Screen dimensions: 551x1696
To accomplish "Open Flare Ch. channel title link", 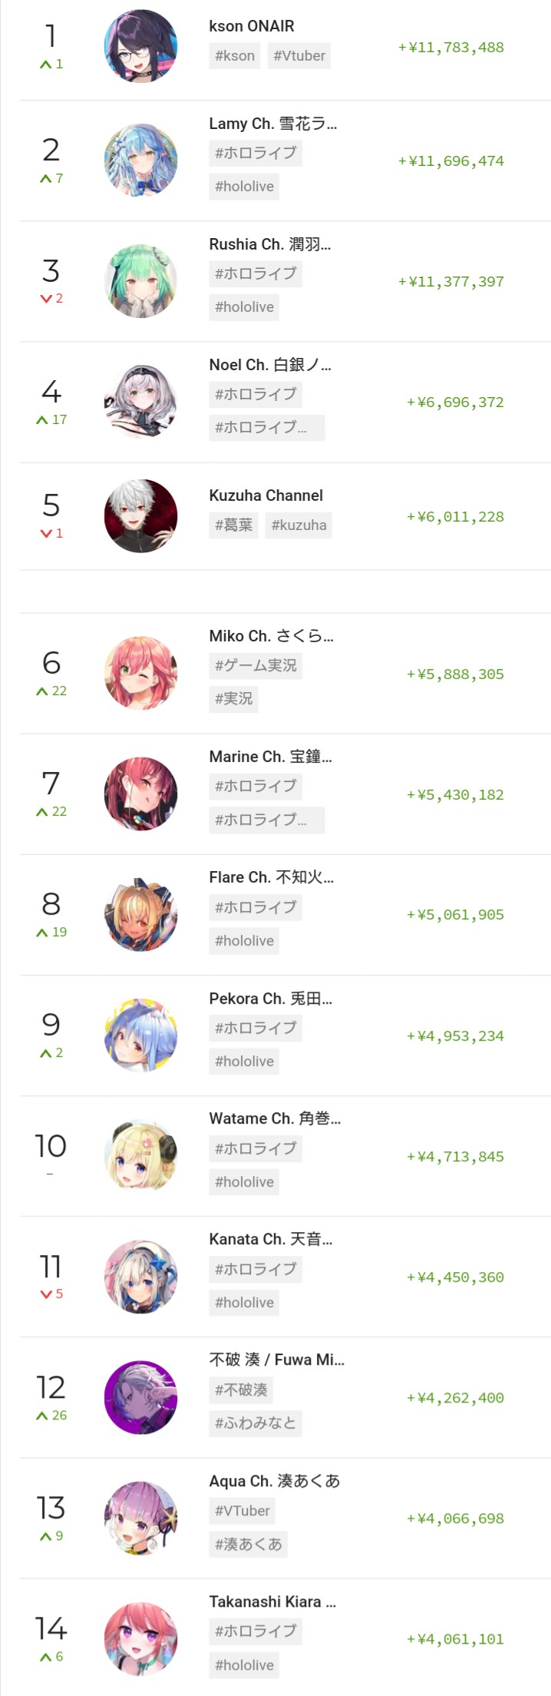I will pos(272,877).
